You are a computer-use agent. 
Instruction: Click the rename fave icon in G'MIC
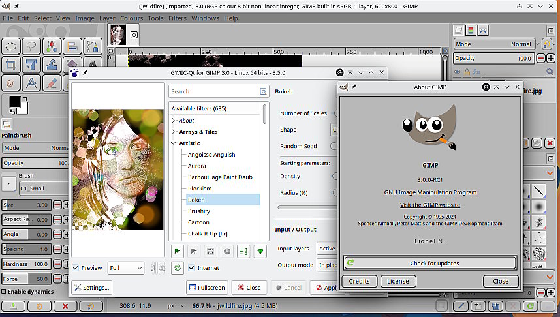(210, 251)
